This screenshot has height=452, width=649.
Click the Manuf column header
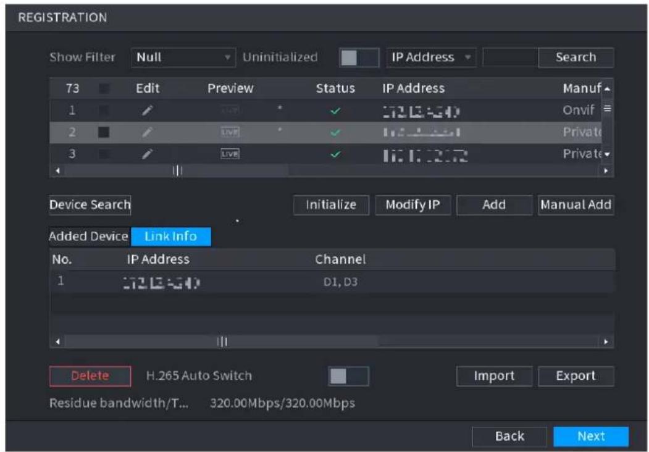[582, 88]
